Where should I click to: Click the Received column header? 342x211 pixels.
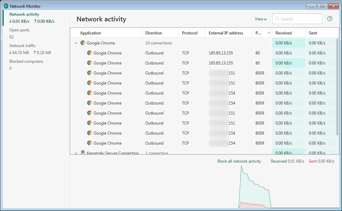point(289,33)
